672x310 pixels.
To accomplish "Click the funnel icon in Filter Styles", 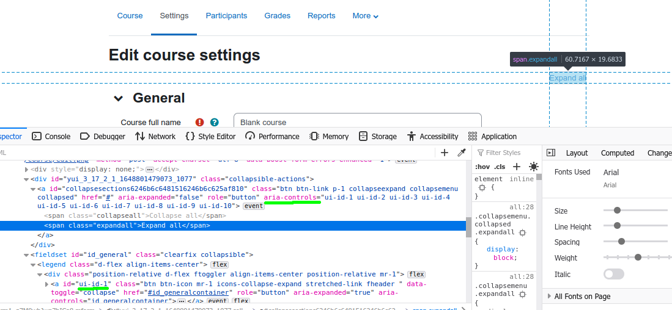I will pyautogui.click(x=481, y=153).
